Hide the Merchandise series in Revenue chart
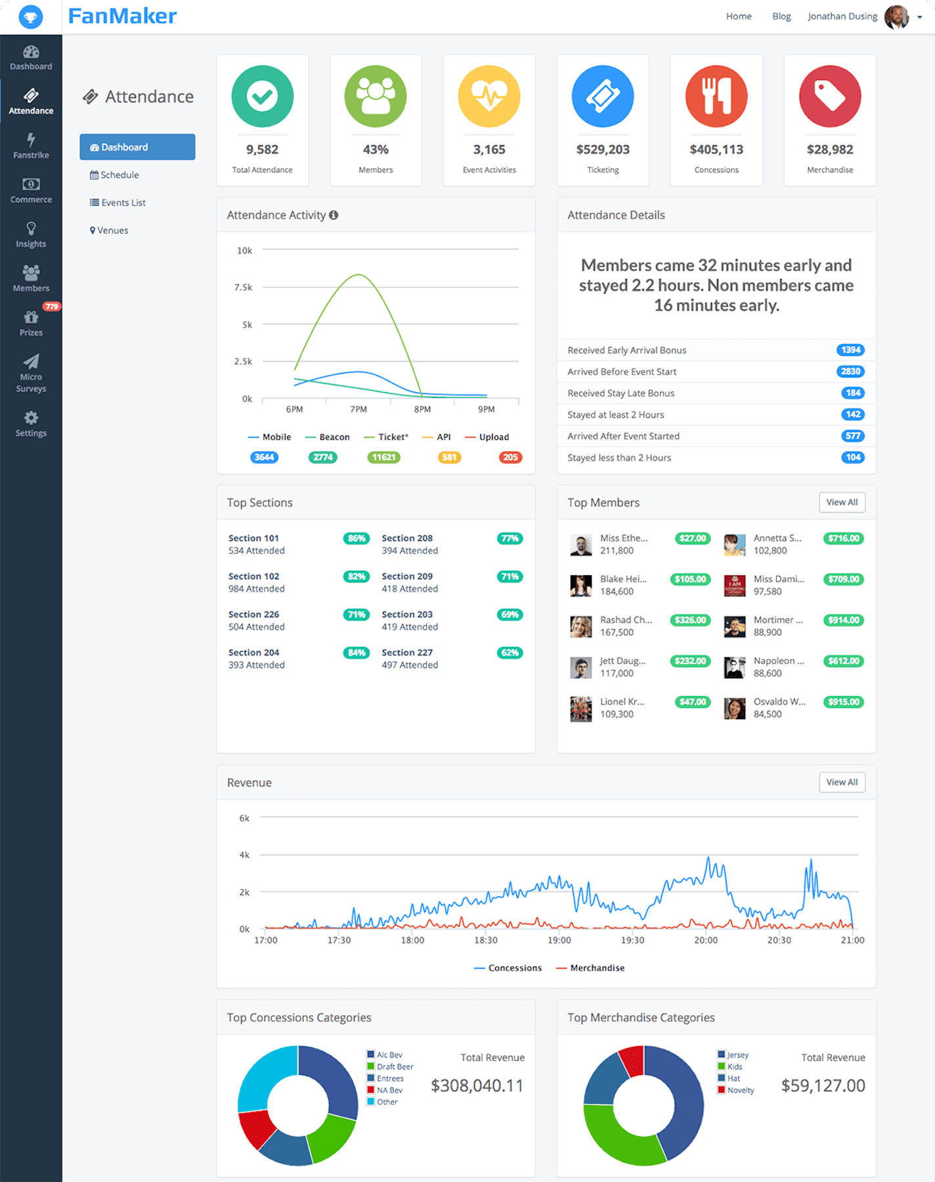The width and height of the screenshot is (935, 1182). click(x=590, y=968)
